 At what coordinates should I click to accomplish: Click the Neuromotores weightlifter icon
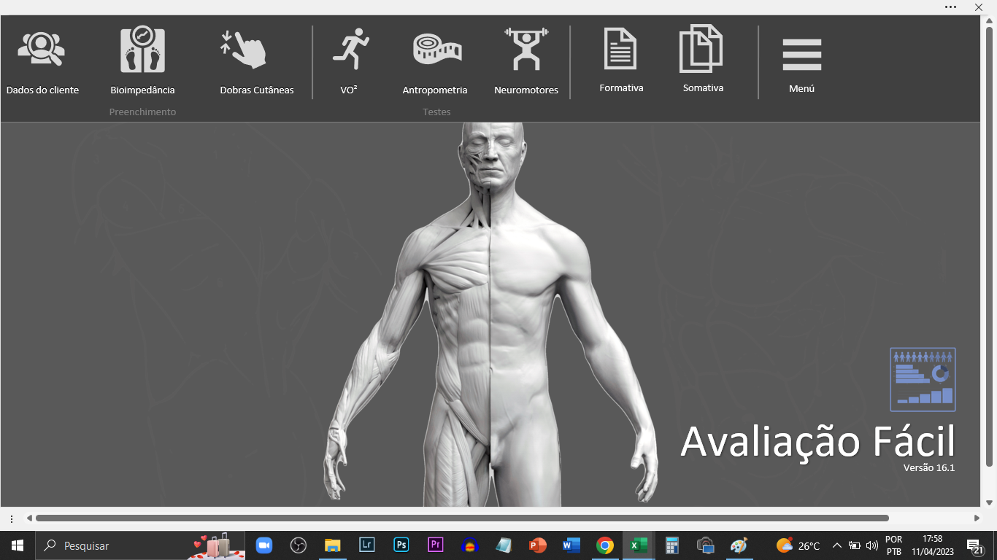pos(526,50)
